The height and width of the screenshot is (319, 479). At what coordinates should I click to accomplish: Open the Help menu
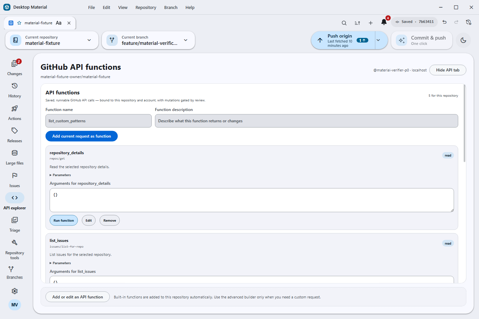pos(190,7)
